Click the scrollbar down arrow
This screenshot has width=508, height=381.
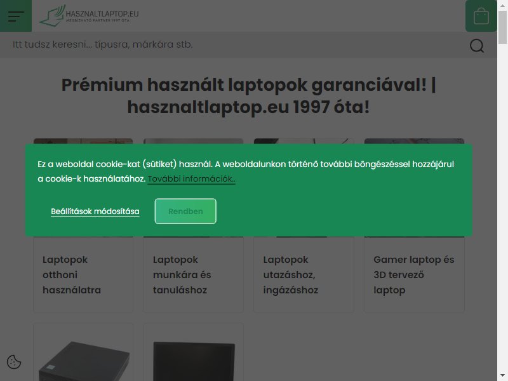[502, 375]
